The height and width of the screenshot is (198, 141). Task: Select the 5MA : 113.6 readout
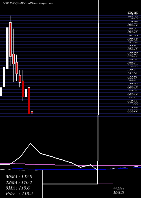coord(17,188)
